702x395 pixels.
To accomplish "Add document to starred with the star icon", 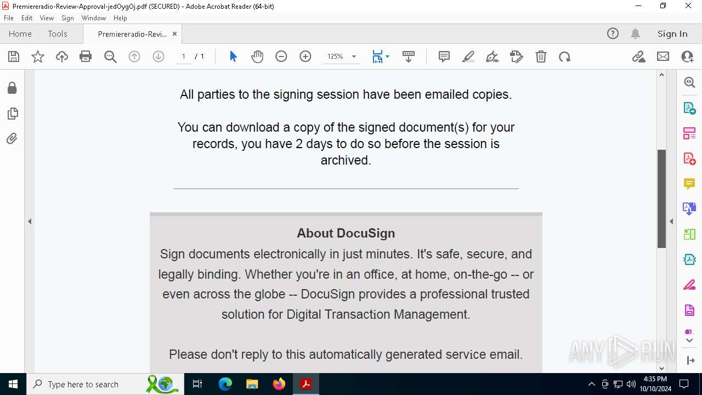I will pos(38,57).
